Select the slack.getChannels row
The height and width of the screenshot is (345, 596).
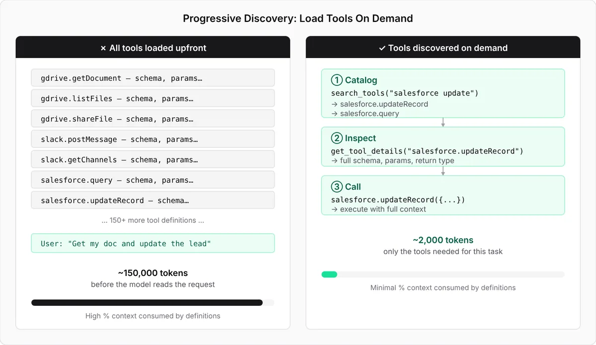coord(153,160)
